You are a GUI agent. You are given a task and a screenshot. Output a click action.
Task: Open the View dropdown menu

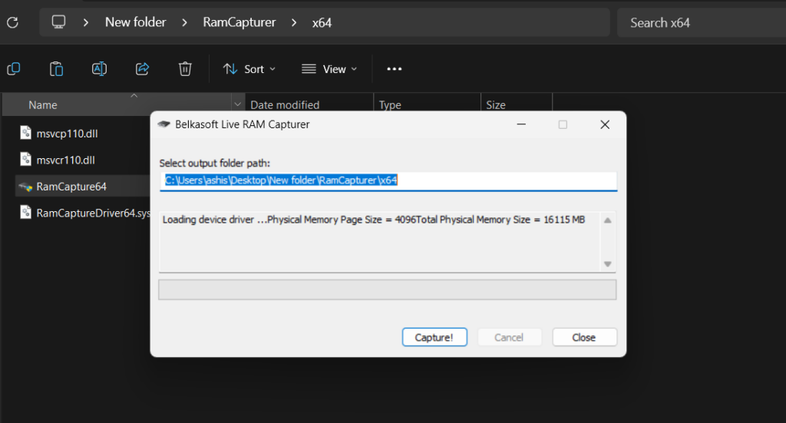click(329, 69)
